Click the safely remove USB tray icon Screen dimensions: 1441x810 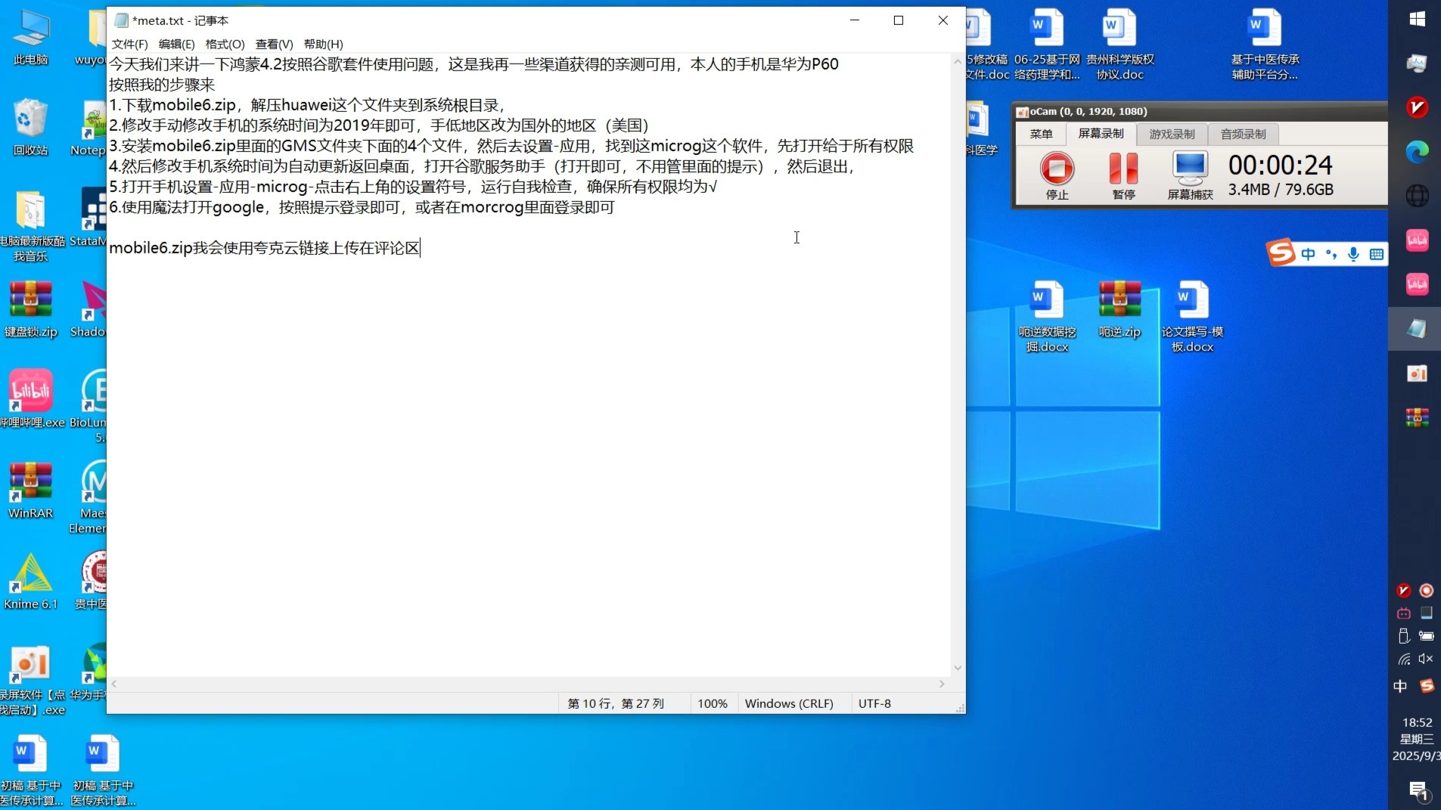click(x=1404, y=636)
